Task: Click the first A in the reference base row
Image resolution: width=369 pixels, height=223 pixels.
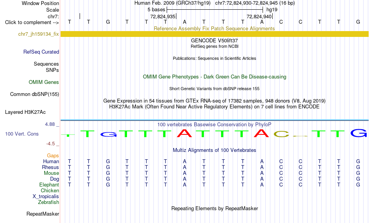Action: pyautogui.click(x=184, y=22)
